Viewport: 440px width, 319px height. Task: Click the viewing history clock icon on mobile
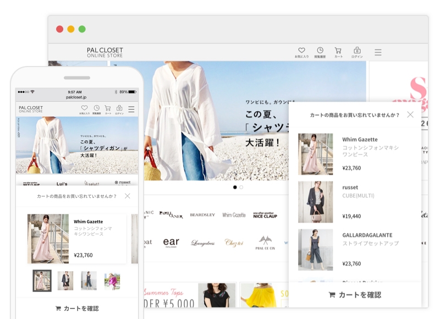(97, 108)
